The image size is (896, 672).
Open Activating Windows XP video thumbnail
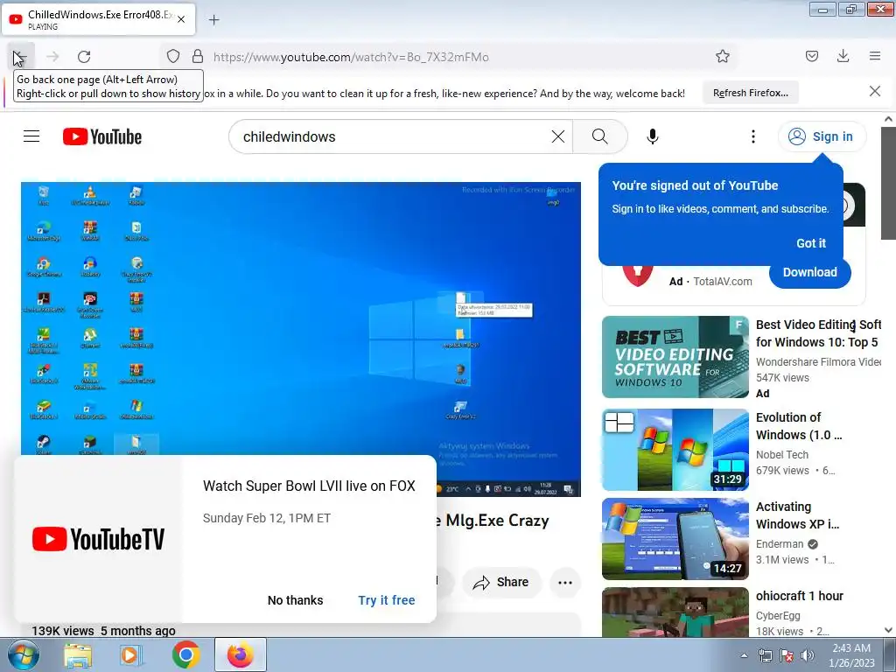(675, 539)
